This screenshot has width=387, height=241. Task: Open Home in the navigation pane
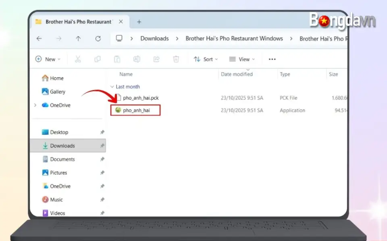(52, 78)
